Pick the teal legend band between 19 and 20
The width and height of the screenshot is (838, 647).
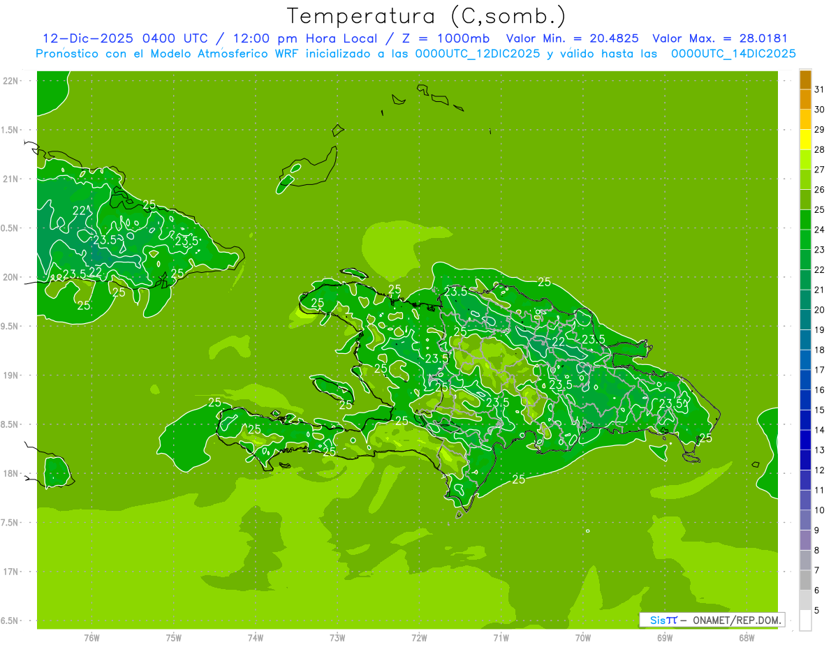point(805,320)
